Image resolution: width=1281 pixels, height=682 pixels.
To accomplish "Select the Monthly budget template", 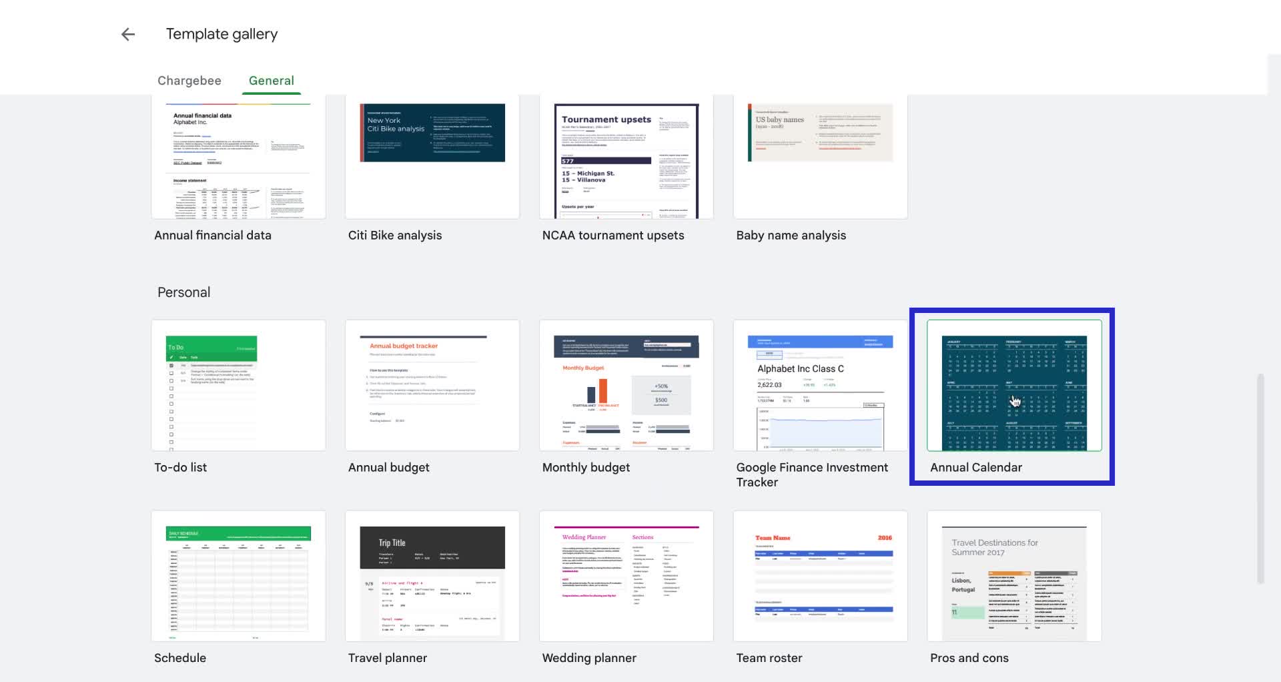I will pos(626,386).
